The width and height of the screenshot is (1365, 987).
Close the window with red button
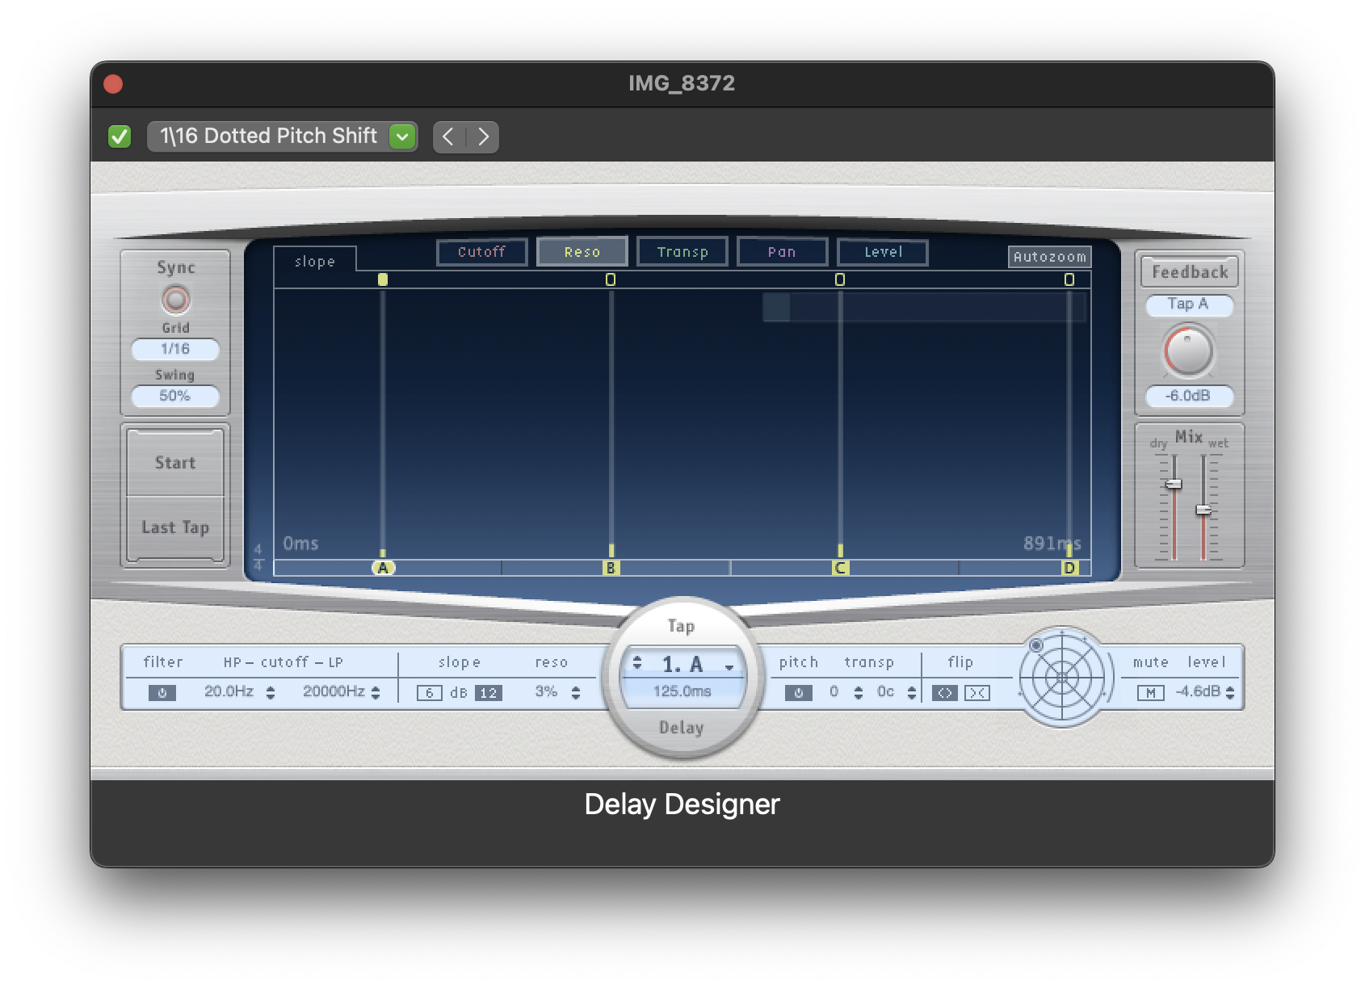pos(113,84)
